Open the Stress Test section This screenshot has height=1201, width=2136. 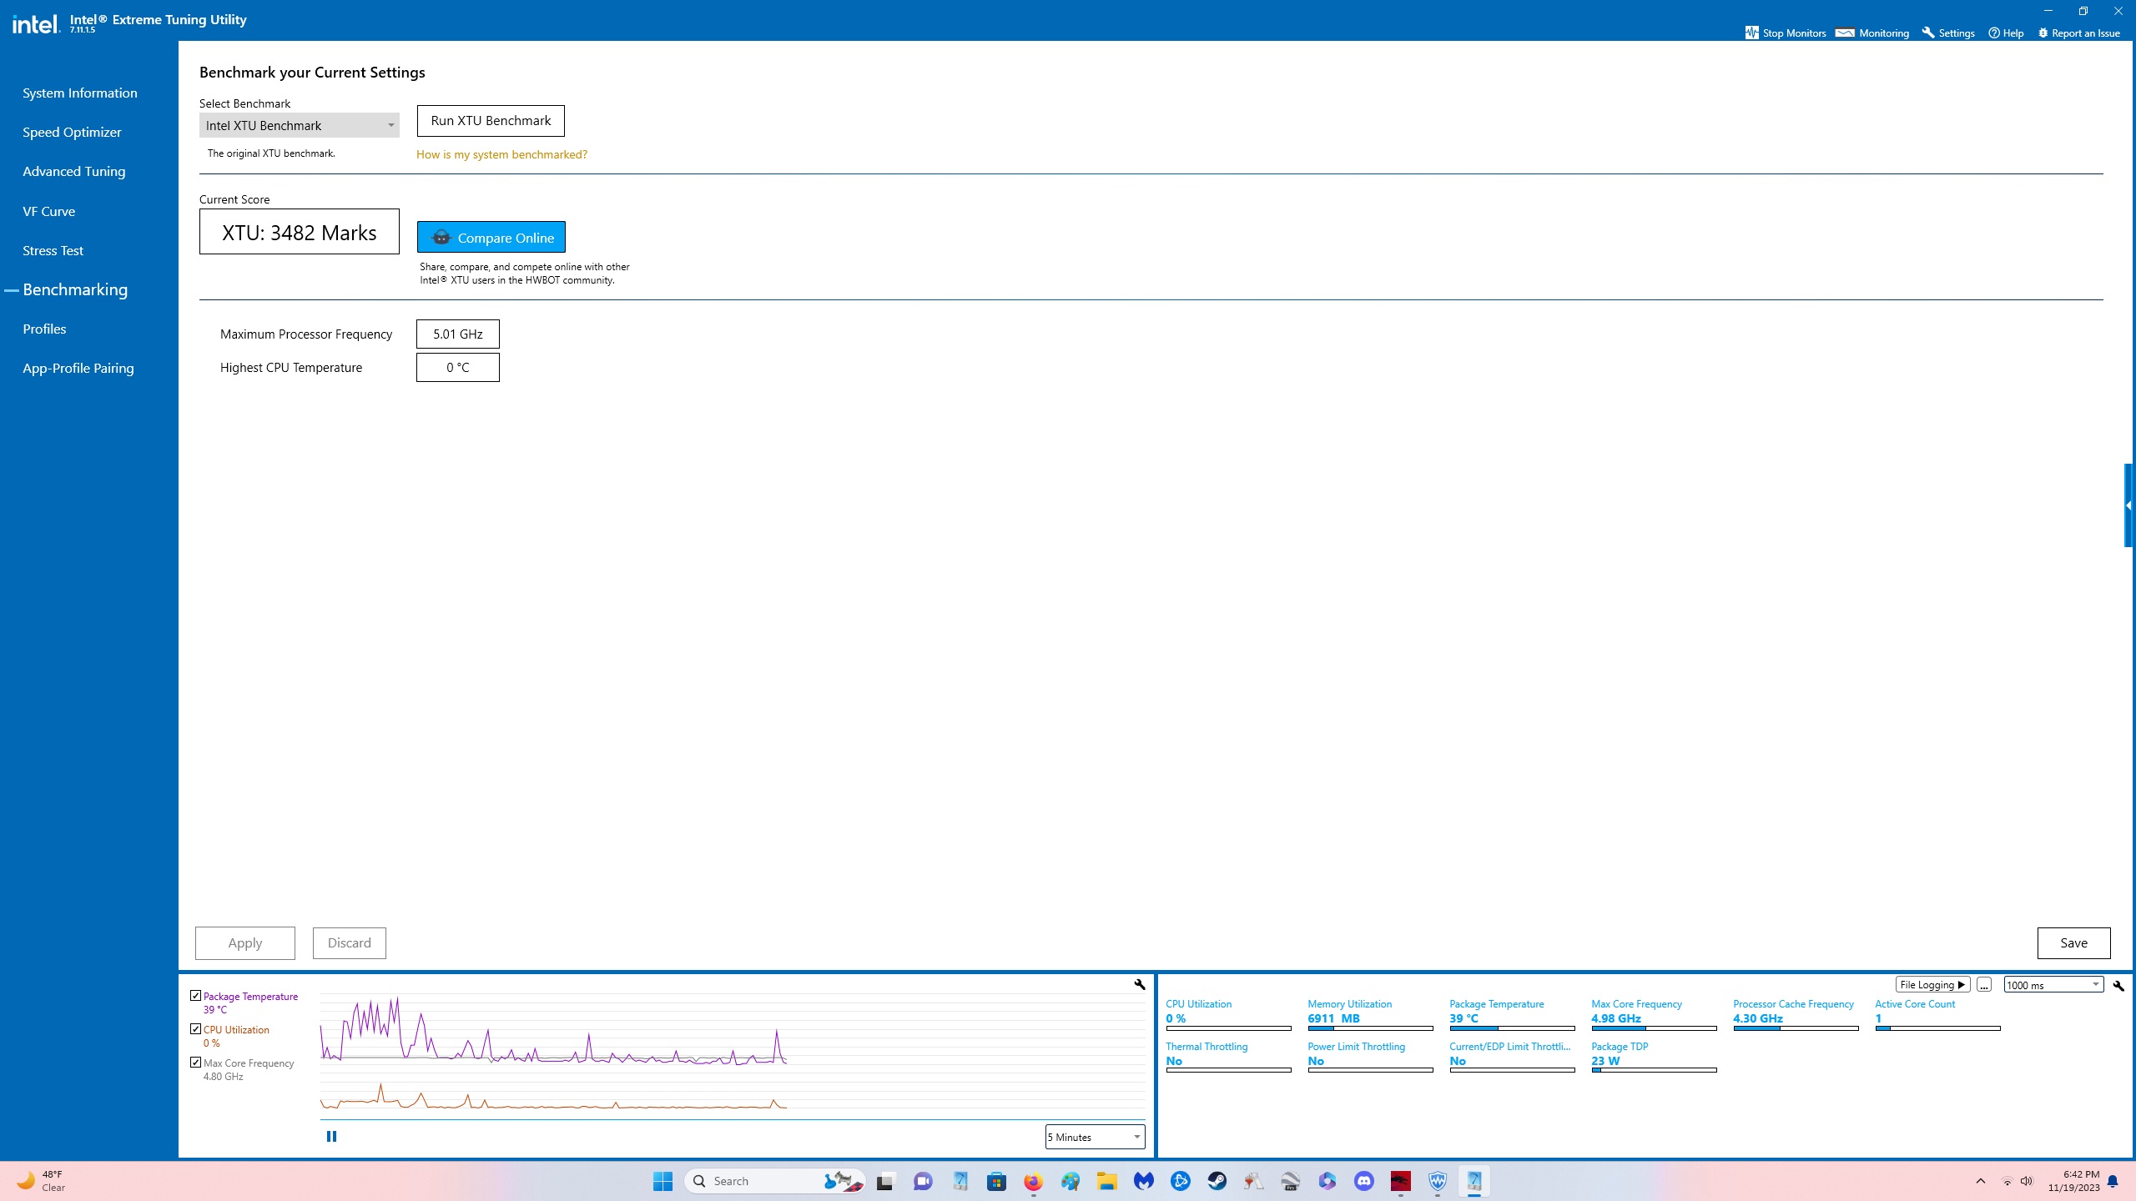(x=53, y=250)
